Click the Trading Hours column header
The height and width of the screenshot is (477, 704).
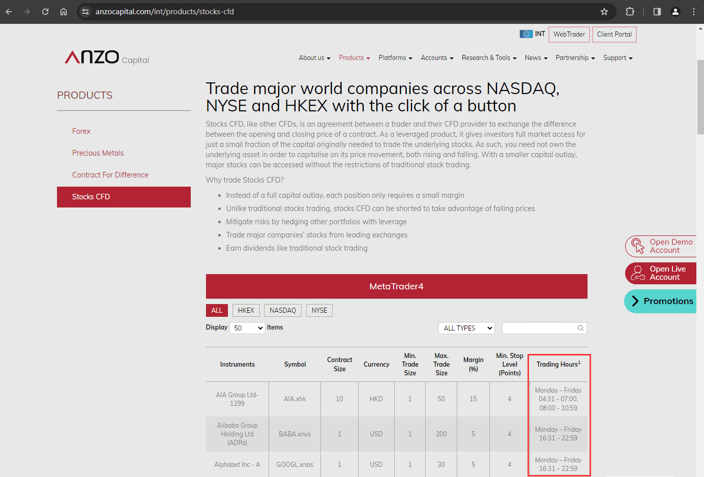[x=559, y=365]
